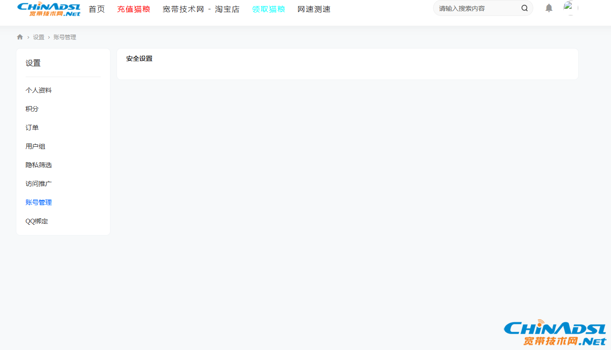Image resolution: width=611 pixels, height=350 pixels.
Task: Click the home icon in breadcrumb
Action: click(x=20, y=37)
